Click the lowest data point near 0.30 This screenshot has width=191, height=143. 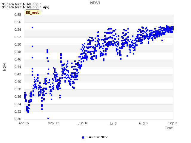[x=48, y=119]
